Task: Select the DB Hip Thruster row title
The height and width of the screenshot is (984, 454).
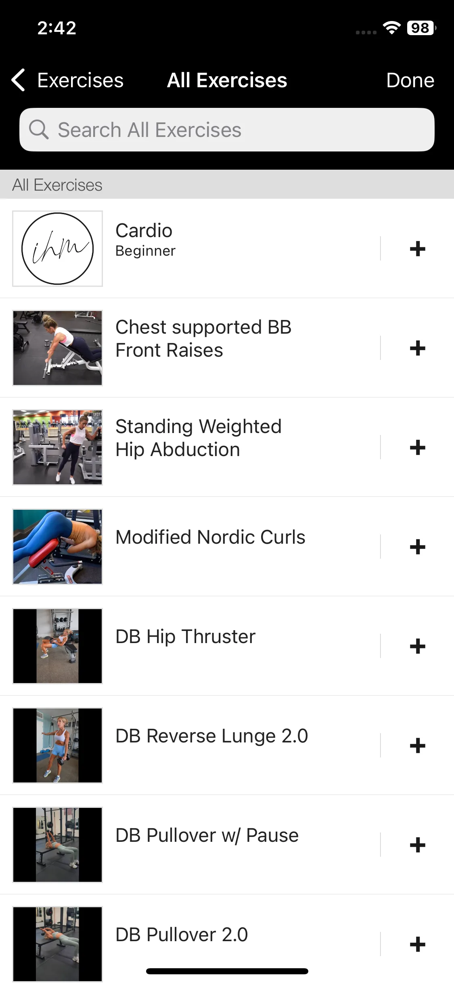Action: [185, 637]
